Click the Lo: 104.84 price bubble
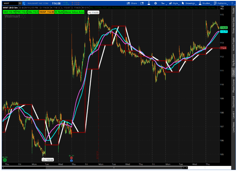The width and height of the screenshot is (237, 172). (x=48, y=160)
